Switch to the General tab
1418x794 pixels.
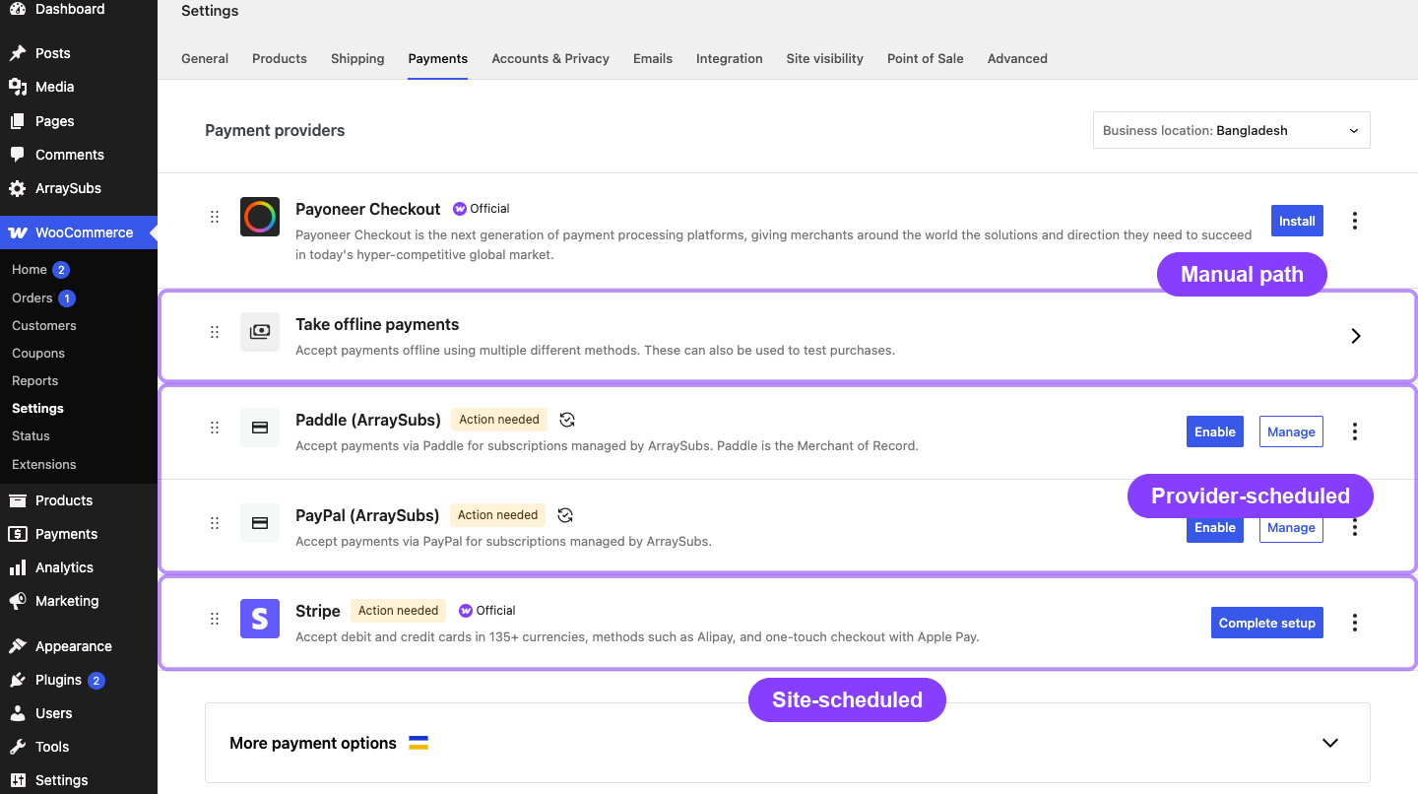tap(205, 58)
